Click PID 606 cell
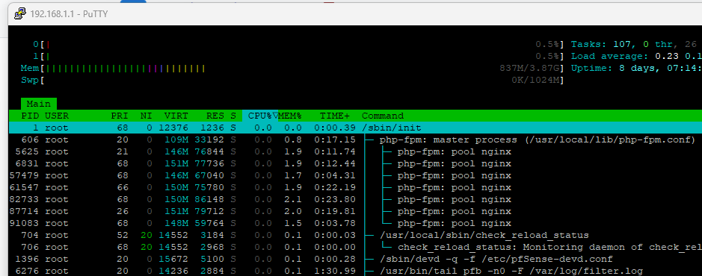 point(31,139)
